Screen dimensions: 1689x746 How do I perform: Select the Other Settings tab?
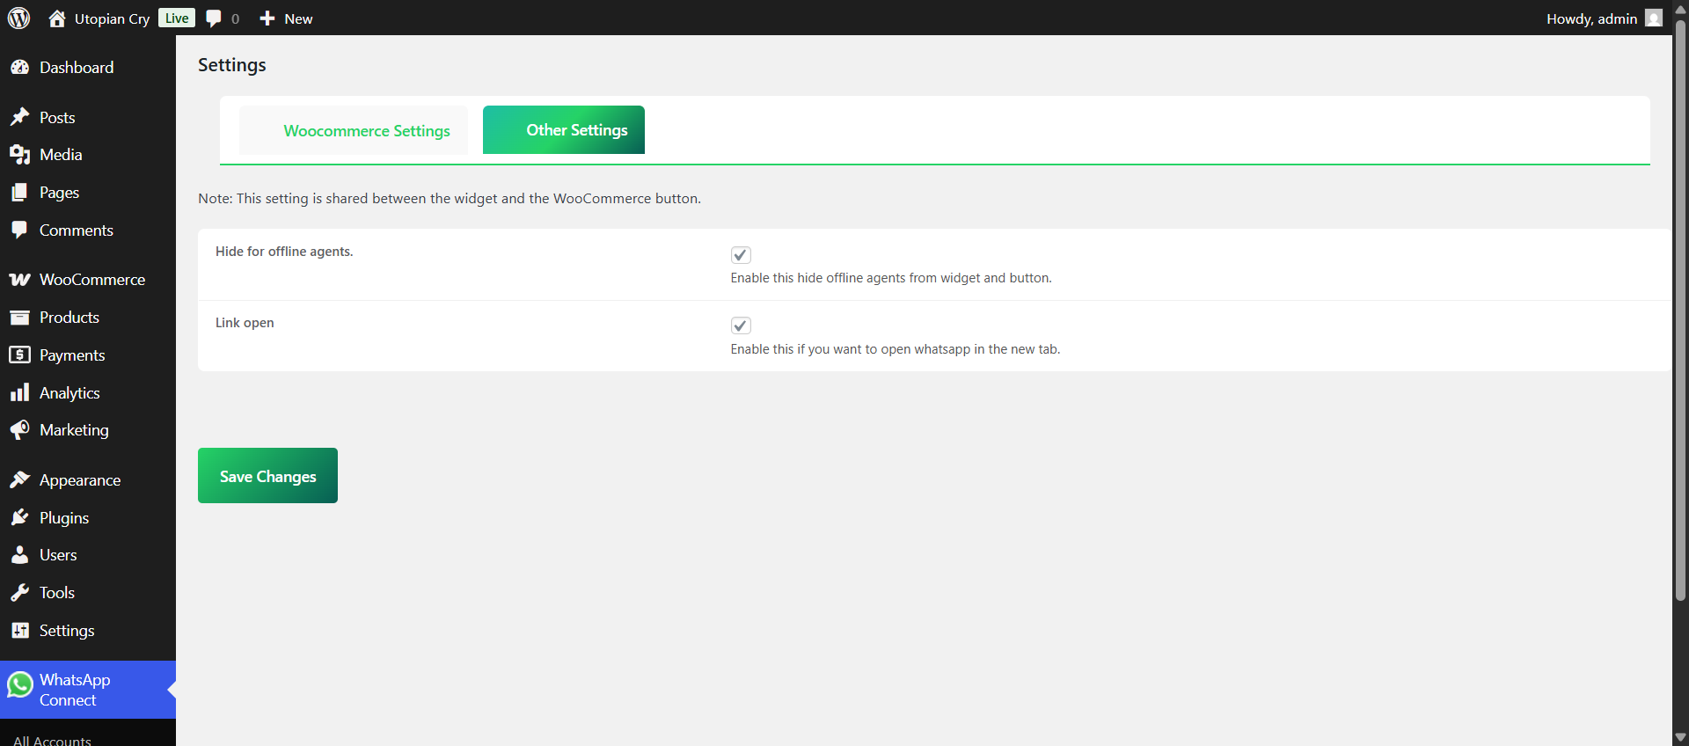tap(564, 130)
